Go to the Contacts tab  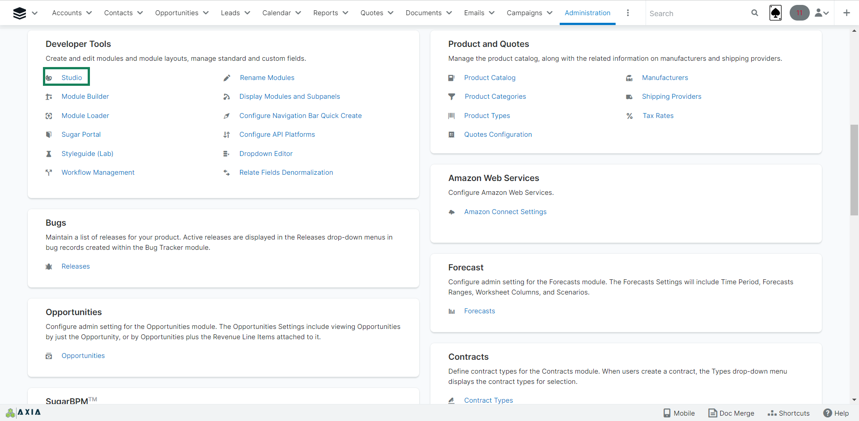[x=118, y=13]
